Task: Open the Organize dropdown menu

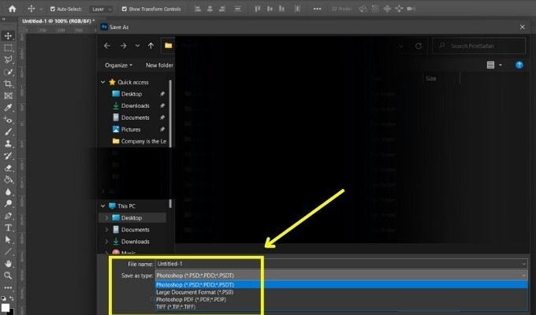Action: coord(118,65)
